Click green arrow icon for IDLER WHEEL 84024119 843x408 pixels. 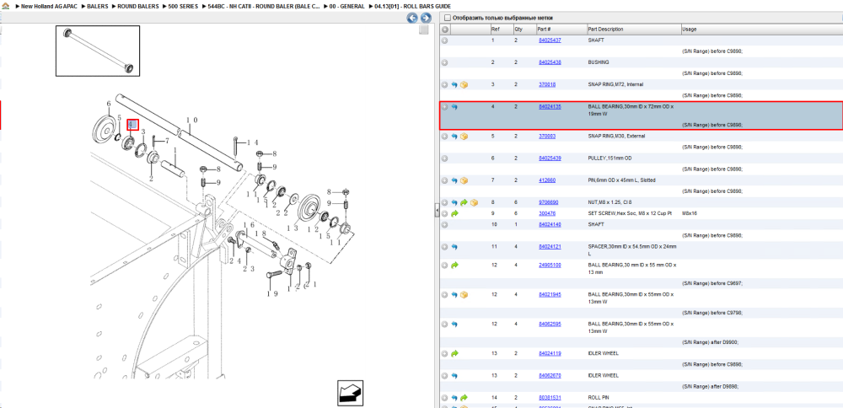point(454,354)
